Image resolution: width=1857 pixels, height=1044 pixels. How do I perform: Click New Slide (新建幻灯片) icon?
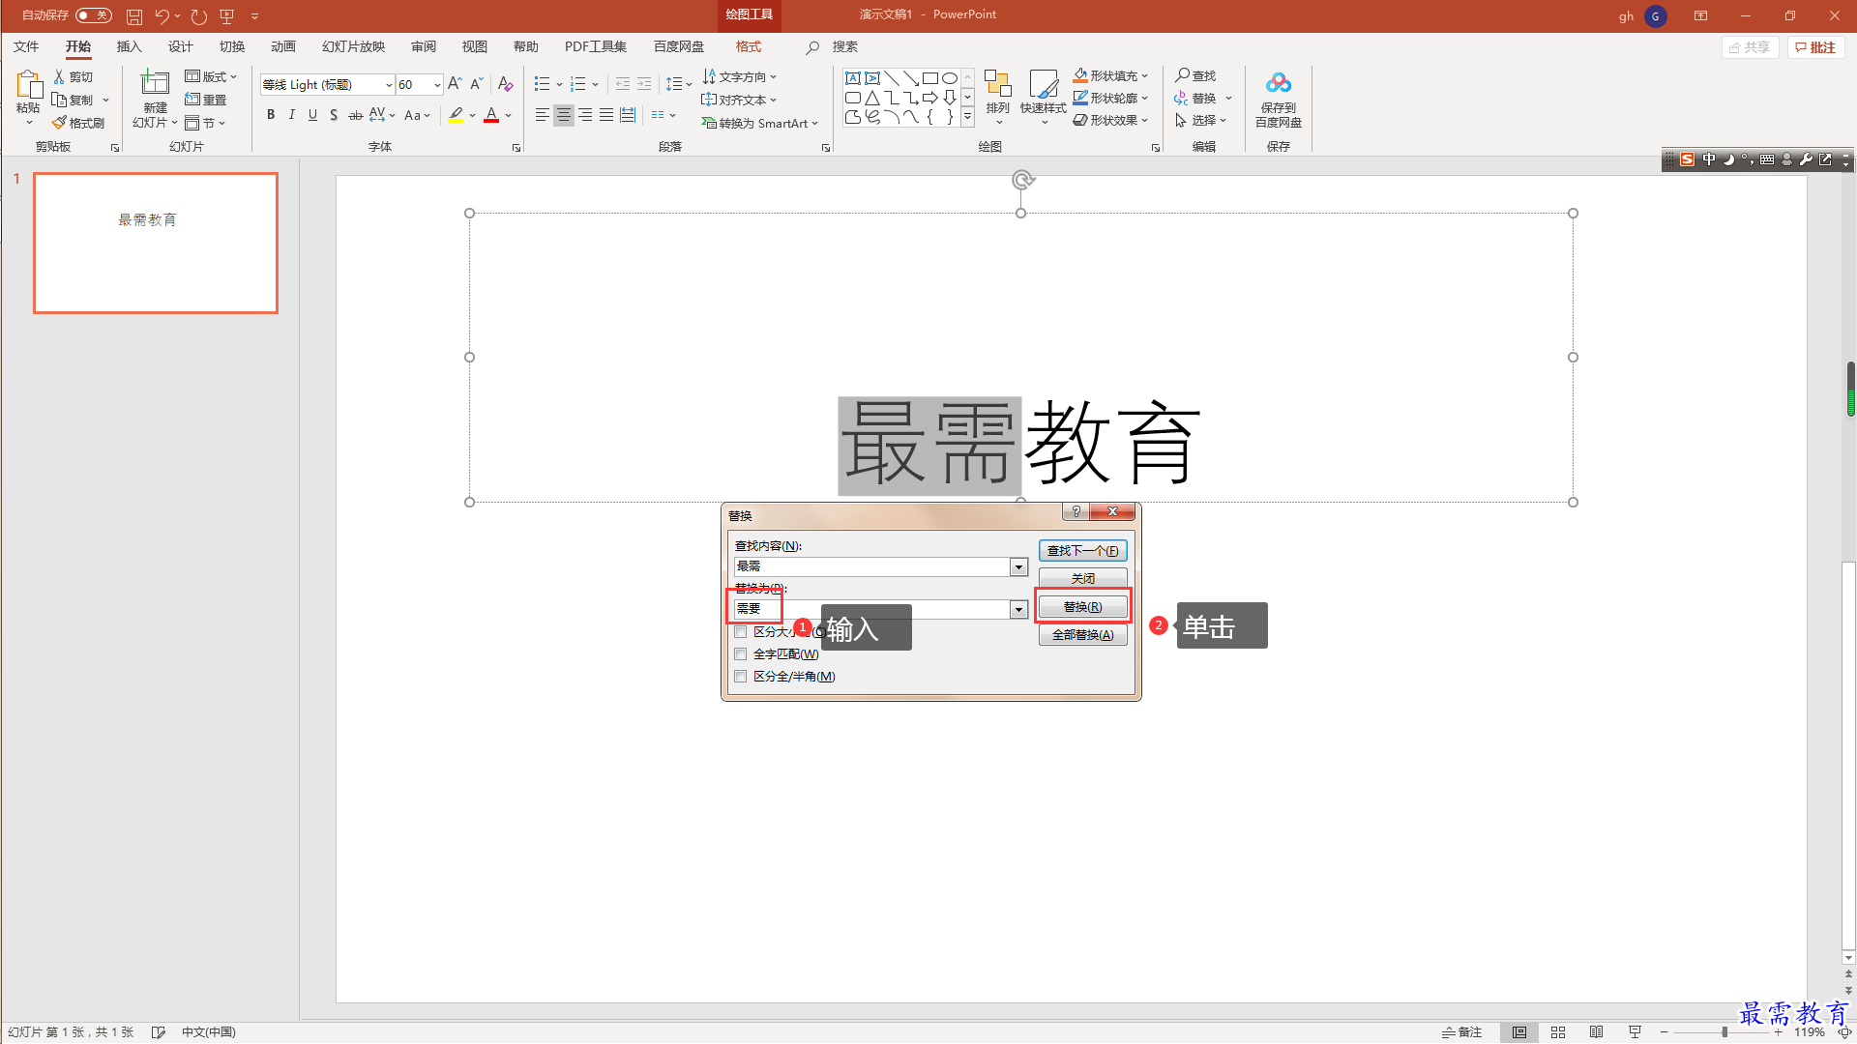155,83
